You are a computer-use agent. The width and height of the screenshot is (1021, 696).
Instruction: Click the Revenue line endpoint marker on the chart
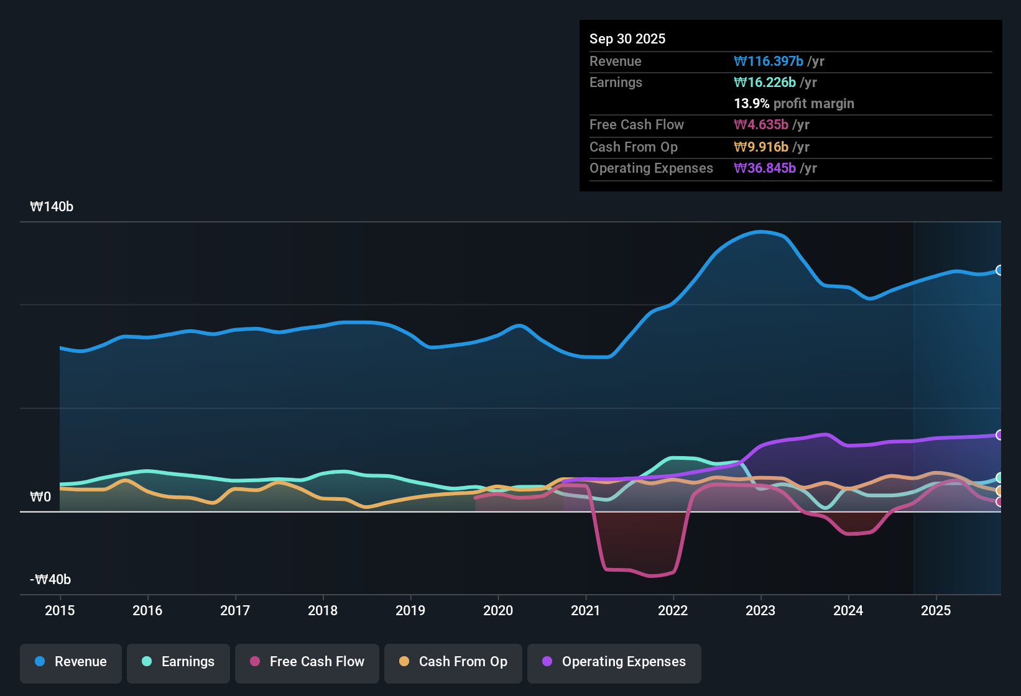point(1000,270)
